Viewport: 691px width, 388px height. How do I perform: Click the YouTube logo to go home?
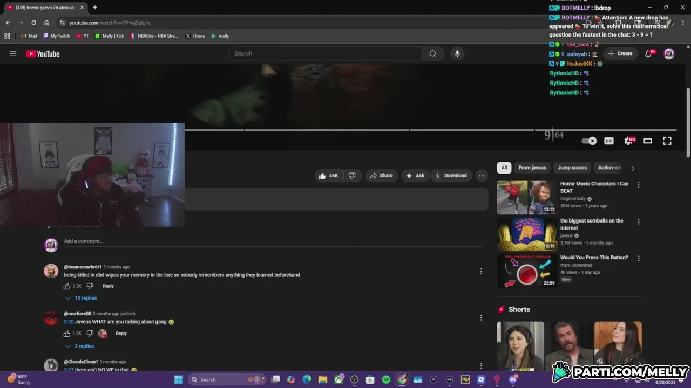pyautogui.click(x=43, y=53)
